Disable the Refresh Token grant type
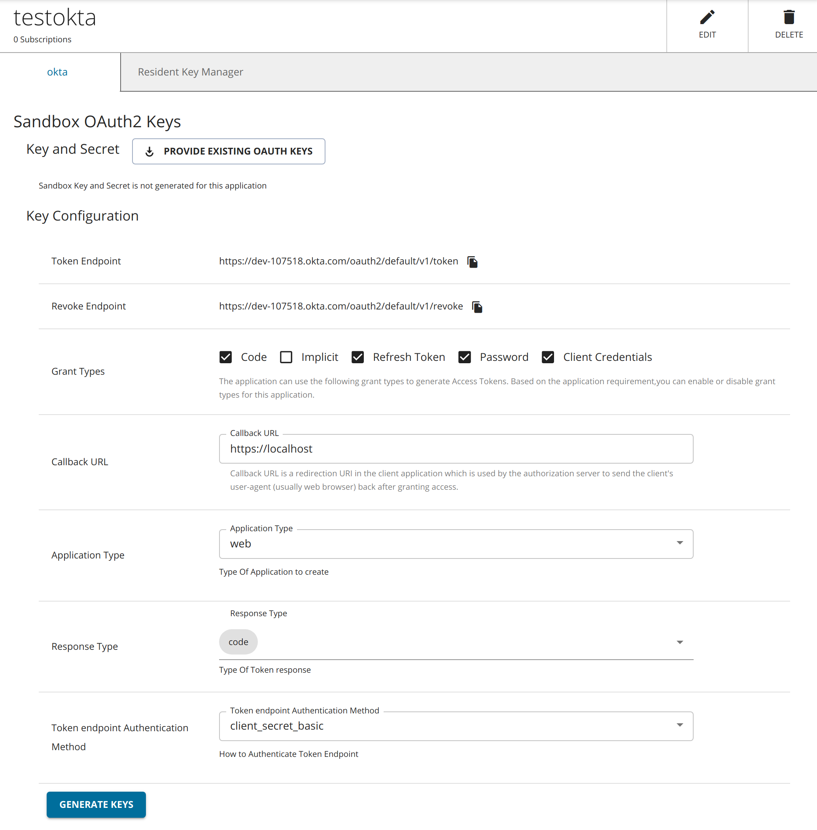The height and width of the screenshot is (830, 817). click(x=357, y=357)
